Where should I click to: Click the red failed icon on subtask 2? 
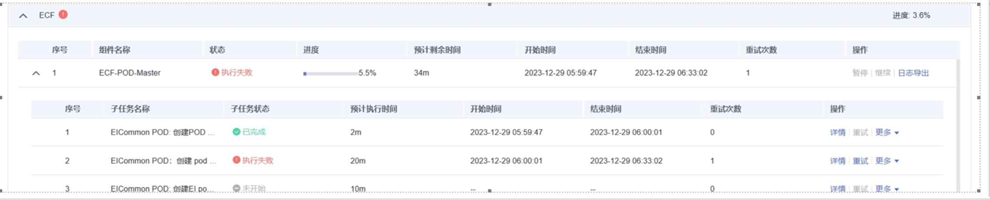[236, 160]
